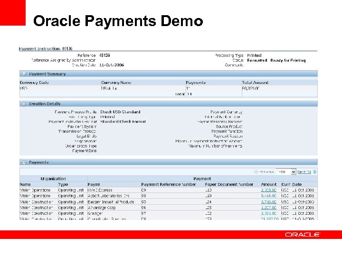Click the greyed-out Previous text

266,172
